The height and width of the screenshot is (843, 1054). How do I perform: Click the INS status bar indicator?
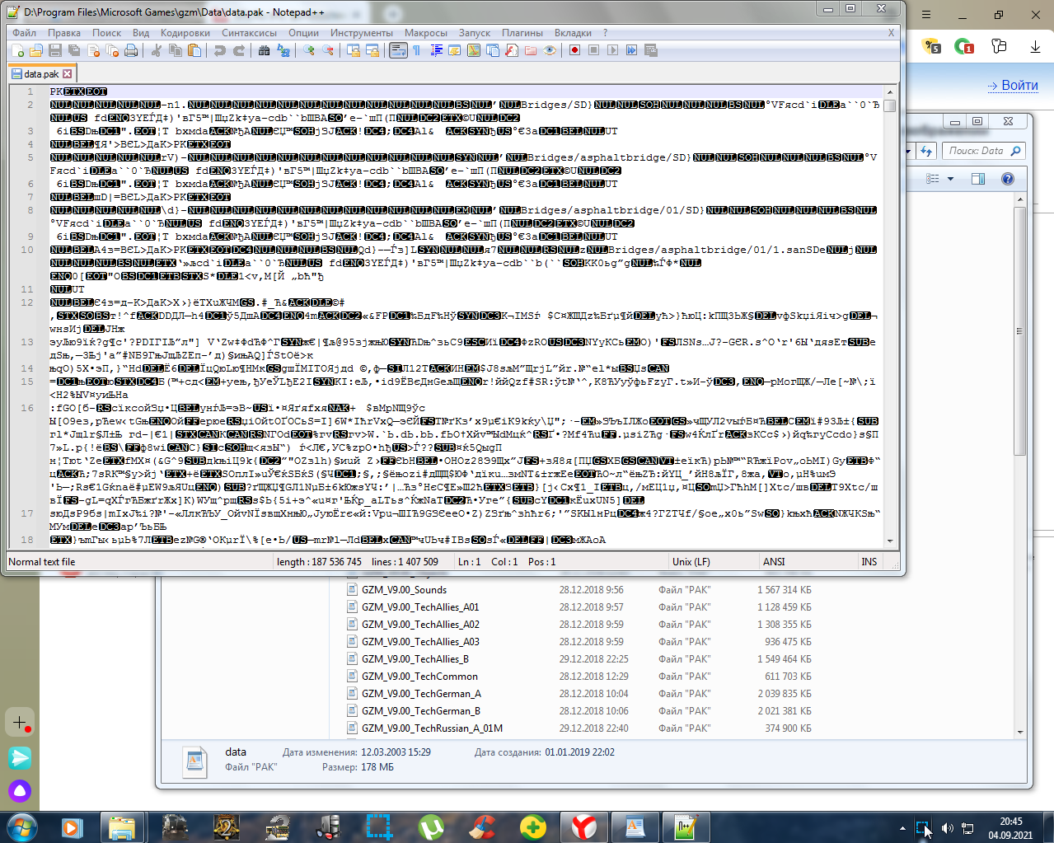(x=869, y=562)
